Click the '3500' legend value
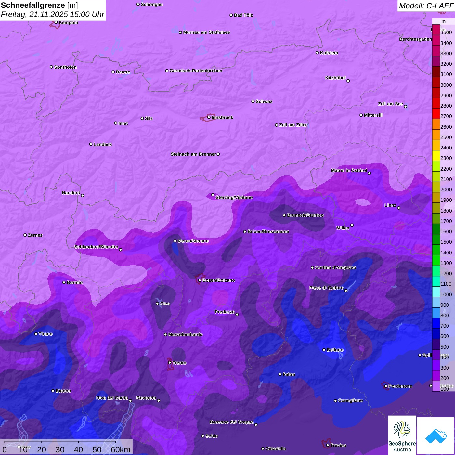Image resolution: width=455 pixels, height=455 pixels. (x=446, y=32)
